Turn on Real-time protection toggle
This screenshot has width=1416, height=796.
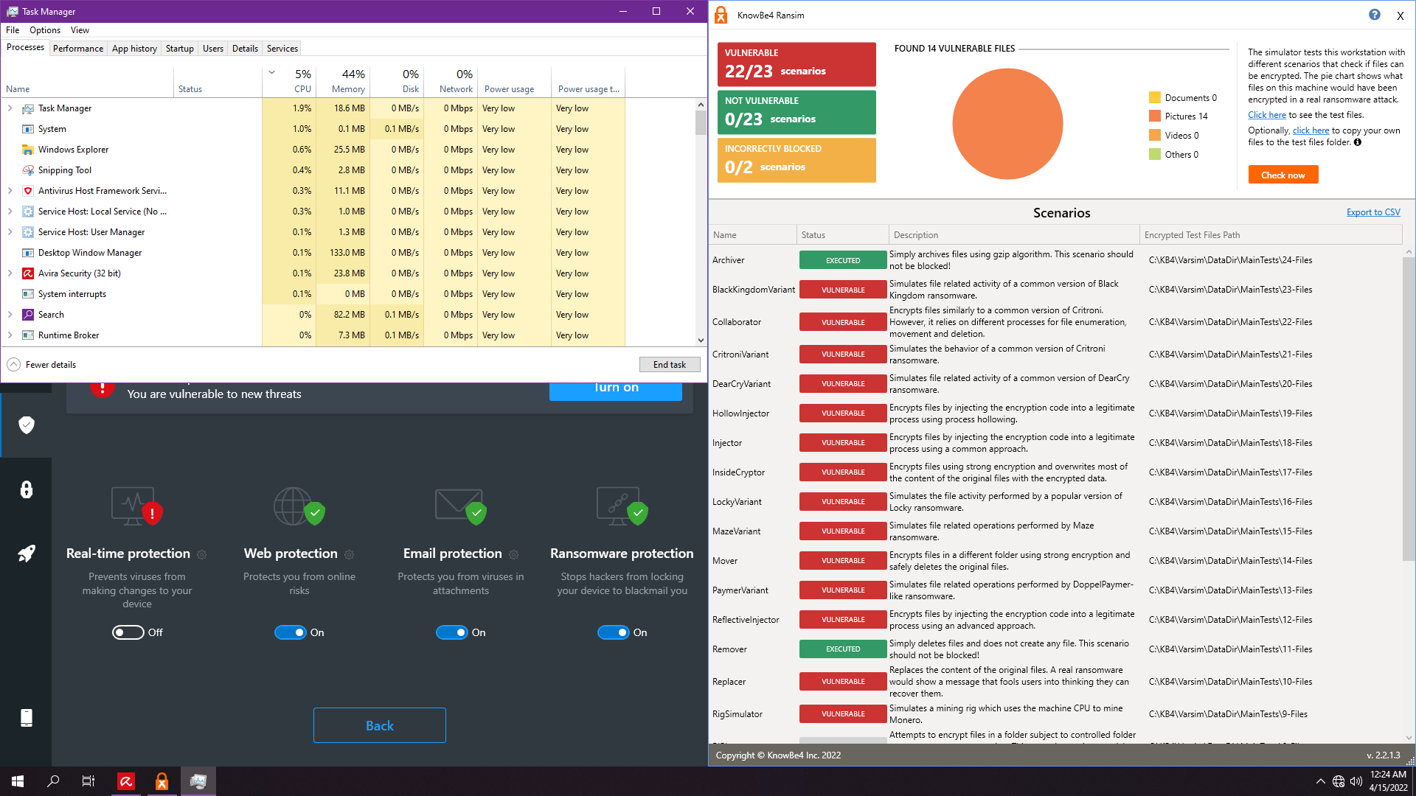pyautogui.click(x=128, y=632)
